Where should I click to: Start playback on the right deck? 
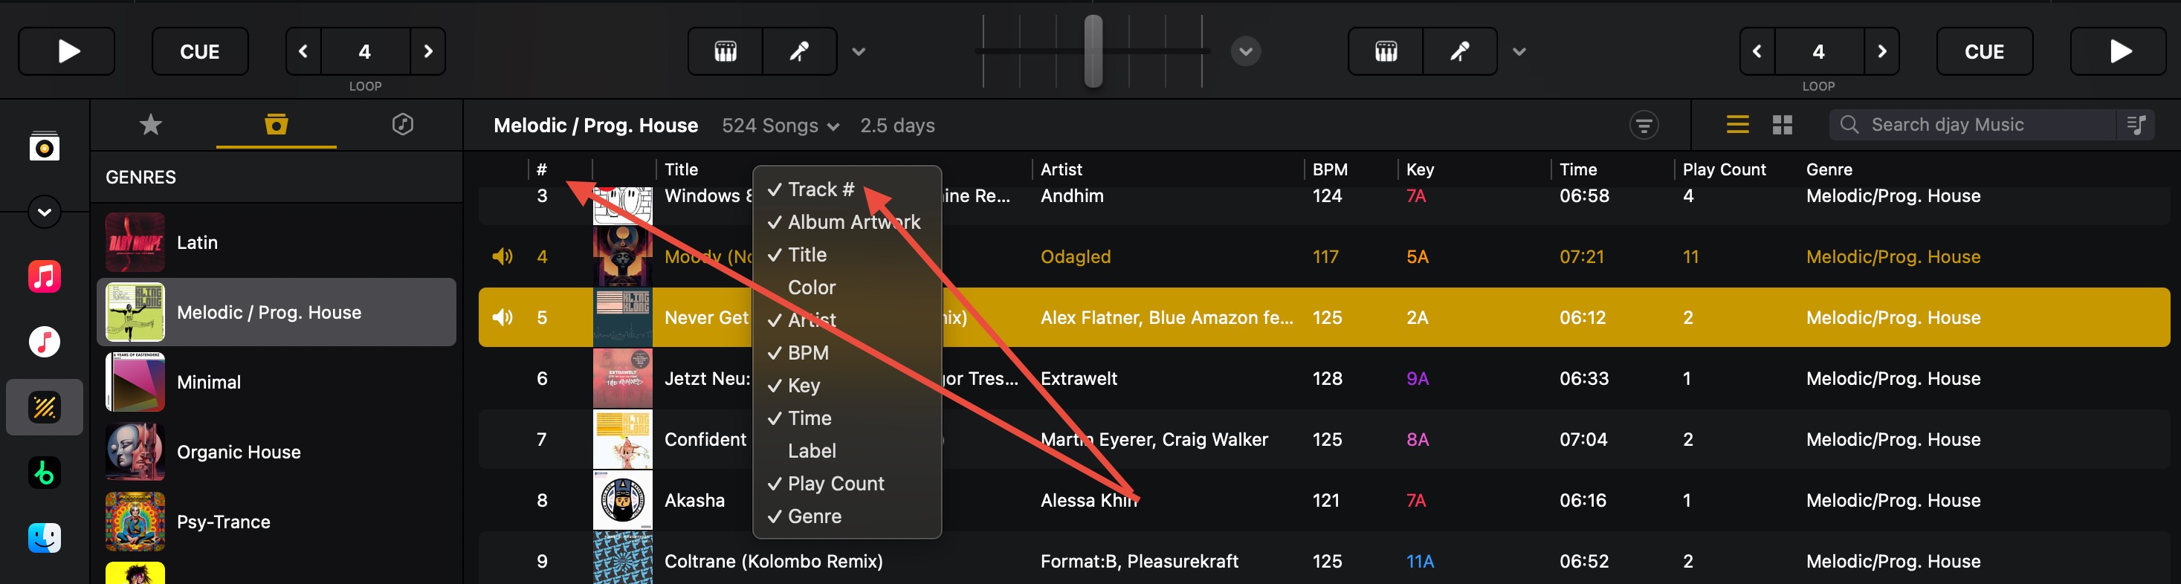tap(2119, 51)
